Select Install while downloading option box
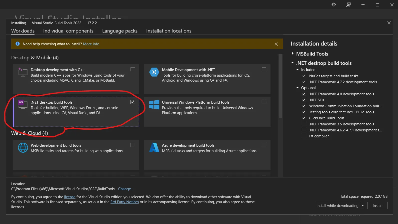Image resolution: width=398 pixels, height=224 pixels. (337, 206)
